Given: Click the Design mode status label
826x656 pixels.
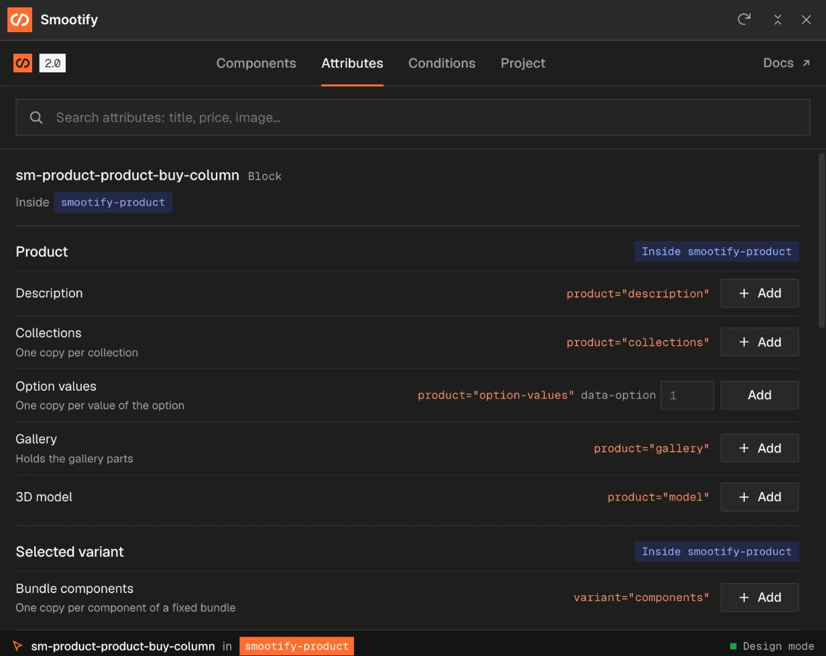Looking at the screenshot, I should point(778,647).
